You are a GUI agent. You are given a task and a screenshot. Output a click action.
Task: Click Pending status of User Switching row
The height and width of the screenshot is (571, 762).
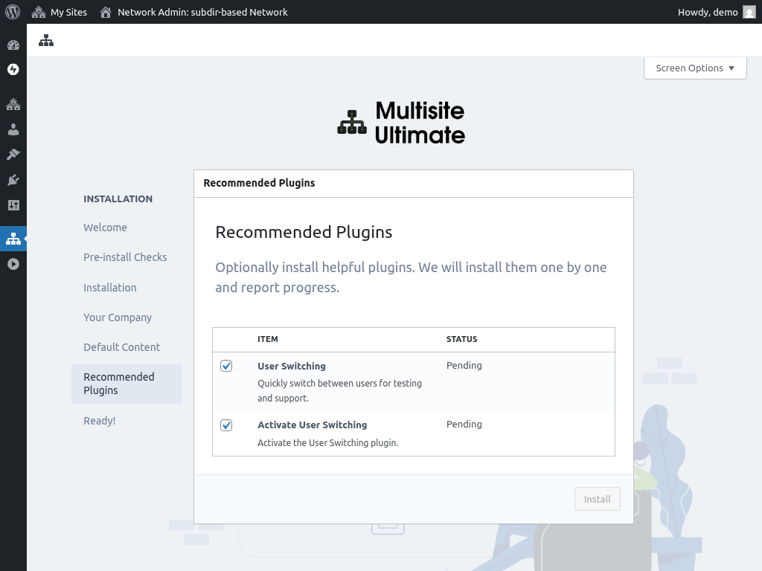tap(464, 365)
